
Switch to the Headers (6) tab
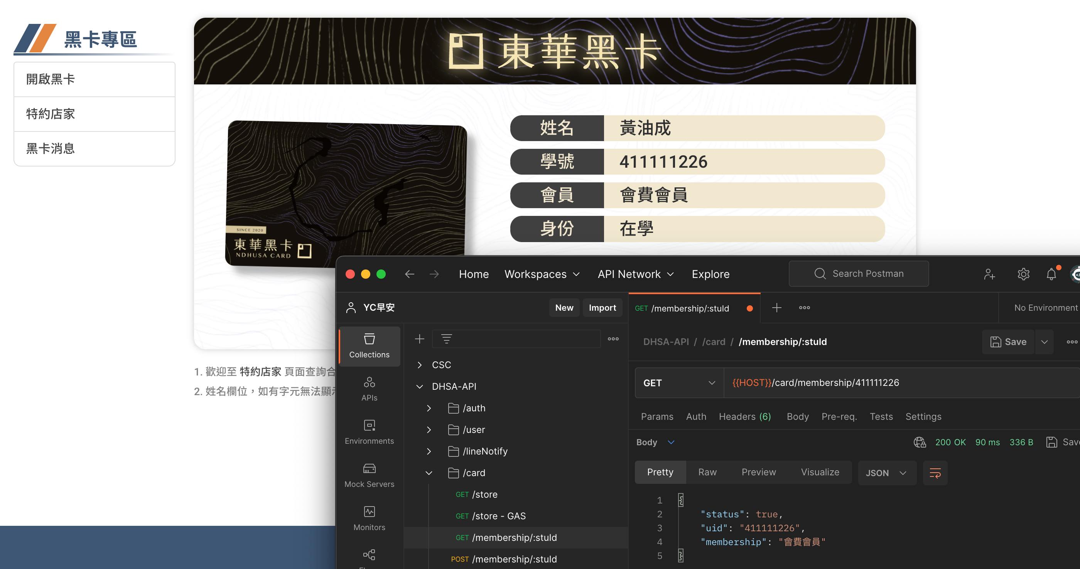744,416
